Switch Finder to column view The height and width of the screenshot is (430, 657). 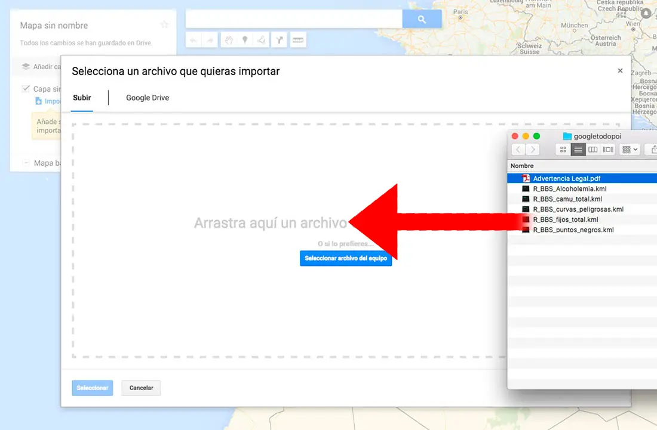592,150
